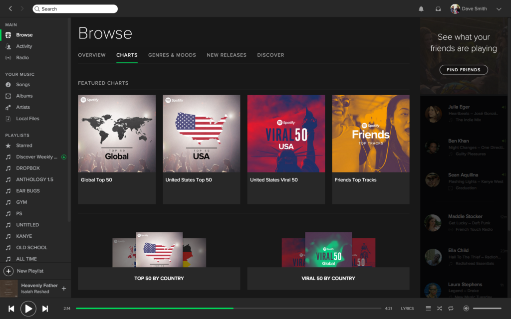Open Ben Khan's friend activity entry

pyautogui.click(x=466, y=147)
